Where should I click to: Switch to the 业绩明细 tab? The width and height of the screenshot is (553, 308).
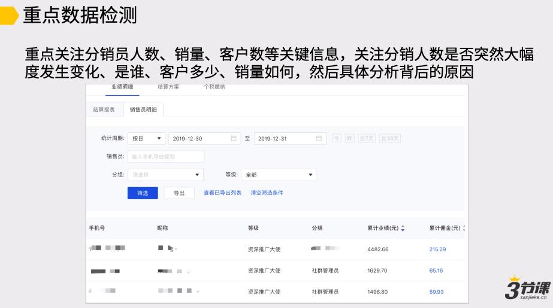[122, 87]
